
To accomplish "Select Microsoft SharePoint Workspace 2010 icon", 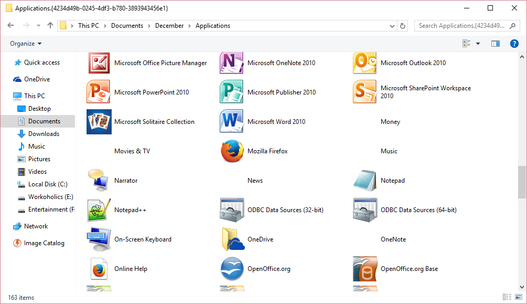I will pos(364,92).
